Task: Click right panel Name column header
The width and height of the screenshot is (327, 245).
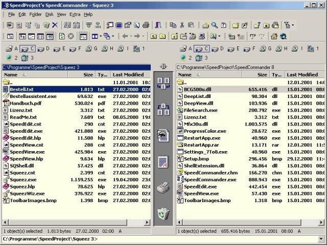Action: 209,75
